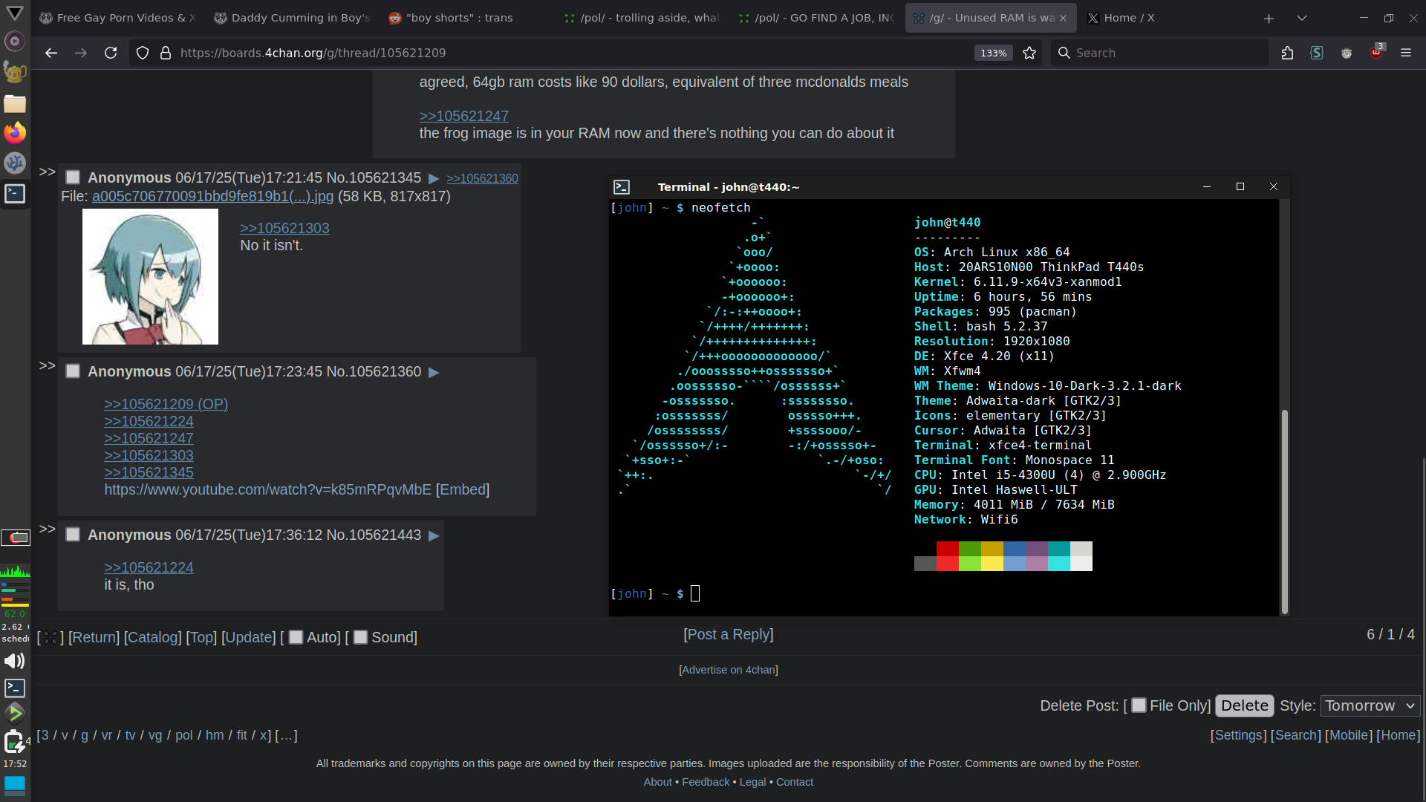Tick the checkbox on post No.105621360
Viewport: 1426px width, 802px height.
73,371
